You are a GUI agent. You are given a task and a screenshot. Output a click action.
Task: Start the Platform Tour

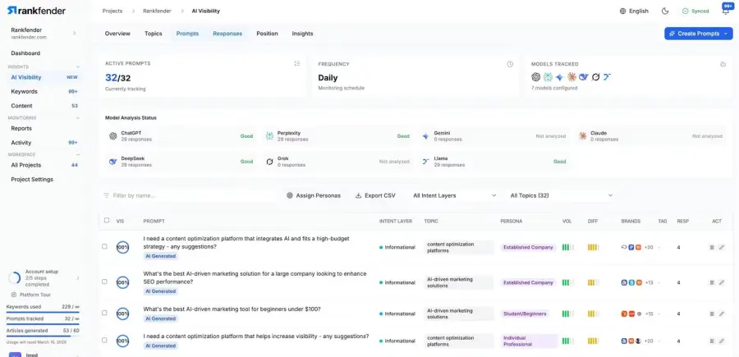31,295
